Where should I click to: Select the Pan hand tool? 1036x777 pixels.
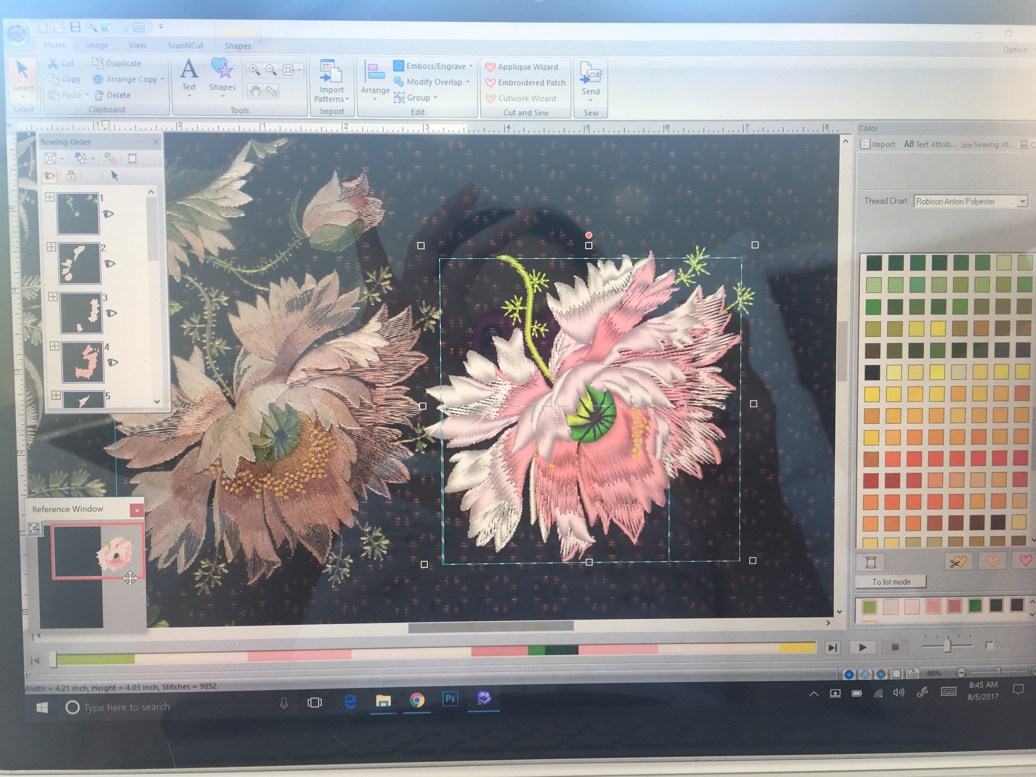255,91
